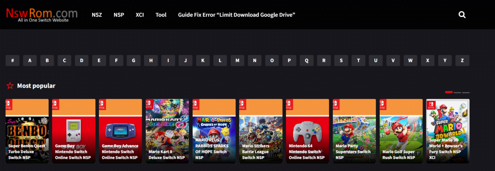Open the XCI menu item
The height and width of the screenshot is (171, 495).
tap(140, 15)
